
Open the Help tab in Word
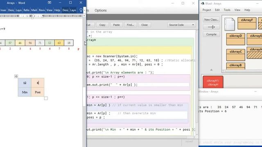(57, 10)
